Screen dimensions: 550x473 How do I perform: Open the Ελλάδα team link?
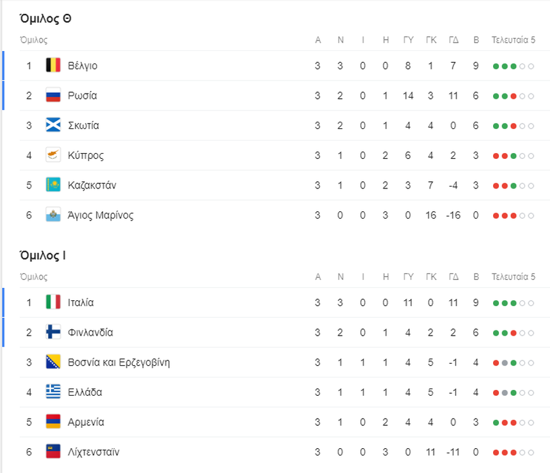pyautogui.click(x=85, y=392)
